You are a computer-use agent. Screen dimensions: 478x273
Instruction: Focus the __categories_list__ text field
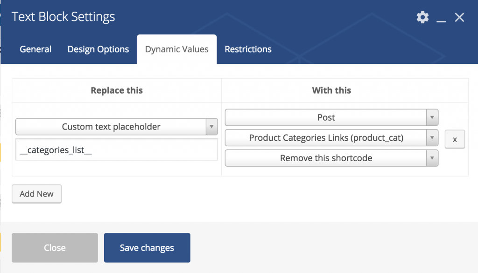[x=116, y=150]
